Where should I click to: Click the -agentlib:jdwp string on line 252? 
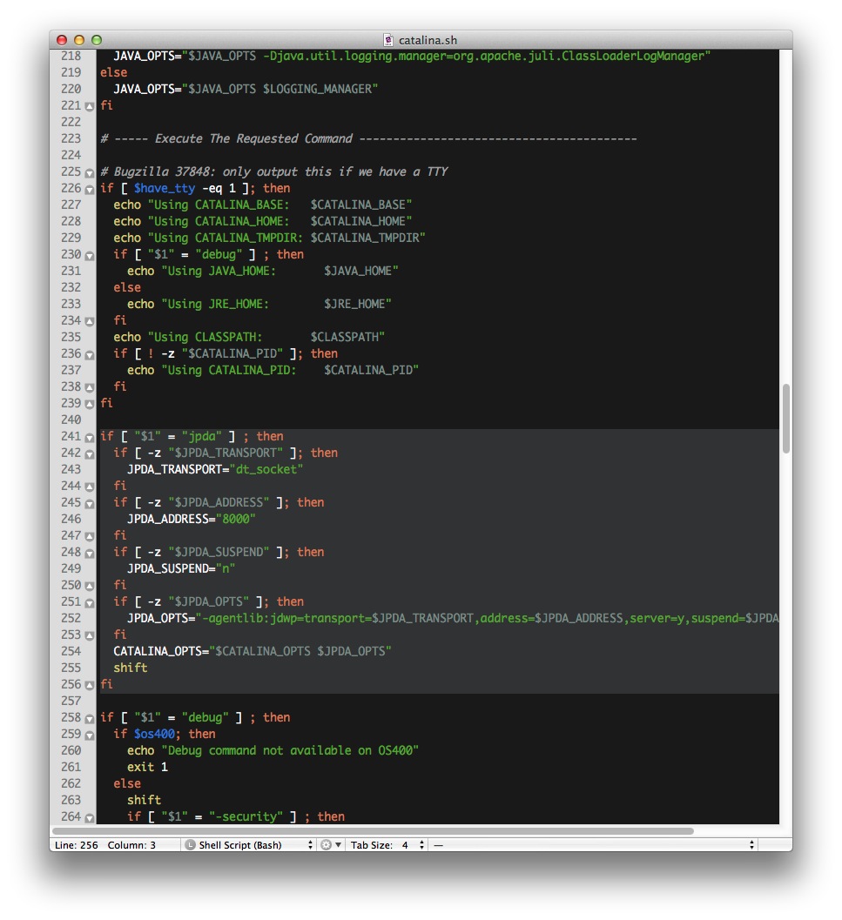[x=487, y=618]
